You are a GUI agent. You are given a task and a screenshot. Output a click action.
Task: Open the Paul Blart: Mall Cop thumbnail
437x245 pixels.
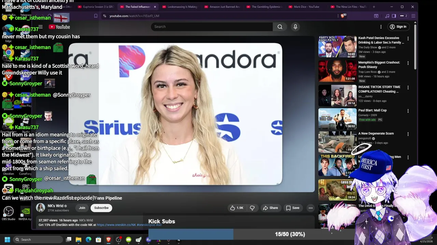coord(337,119)
